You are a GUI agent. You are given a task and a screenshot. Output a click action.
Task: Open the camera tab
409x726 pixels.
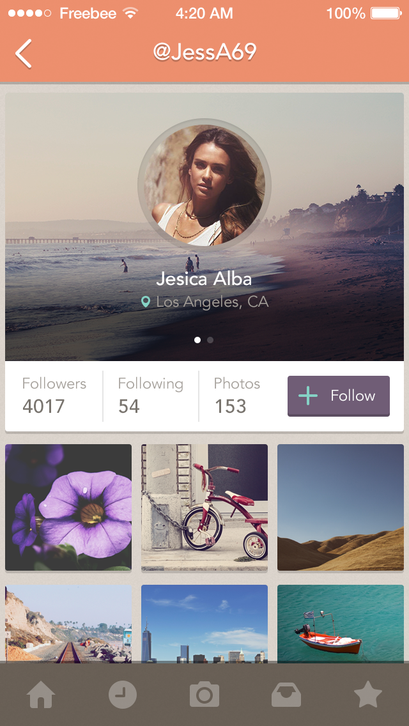(204, 695)
